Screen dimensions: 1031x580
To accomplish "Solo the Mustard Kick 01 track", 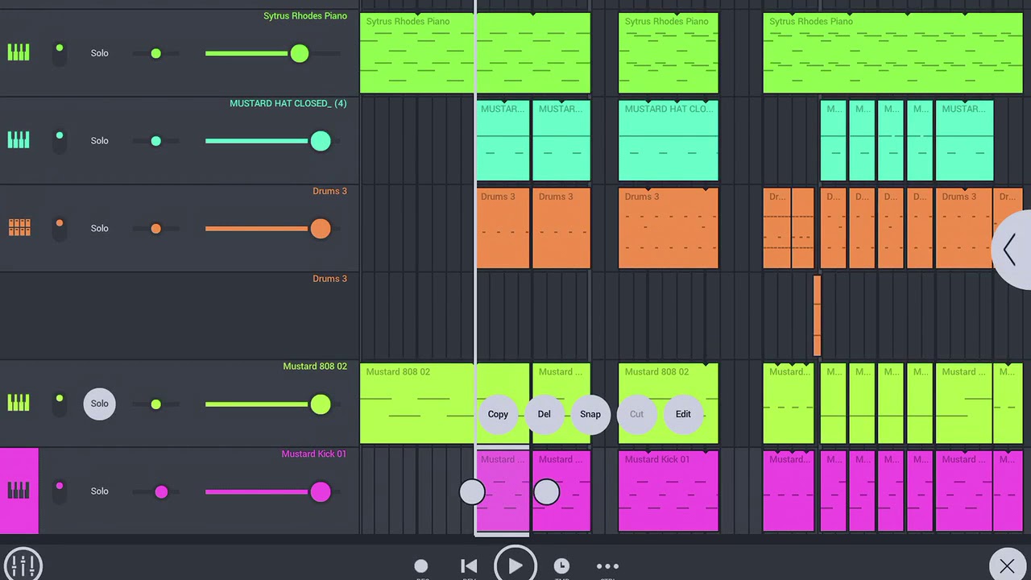I will 99,491.
